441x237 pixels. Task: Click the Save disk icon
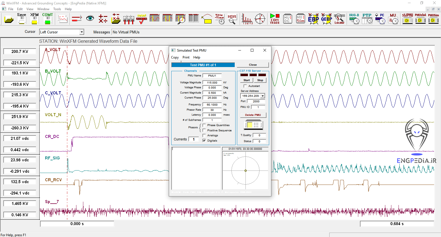tap(22, 19)
